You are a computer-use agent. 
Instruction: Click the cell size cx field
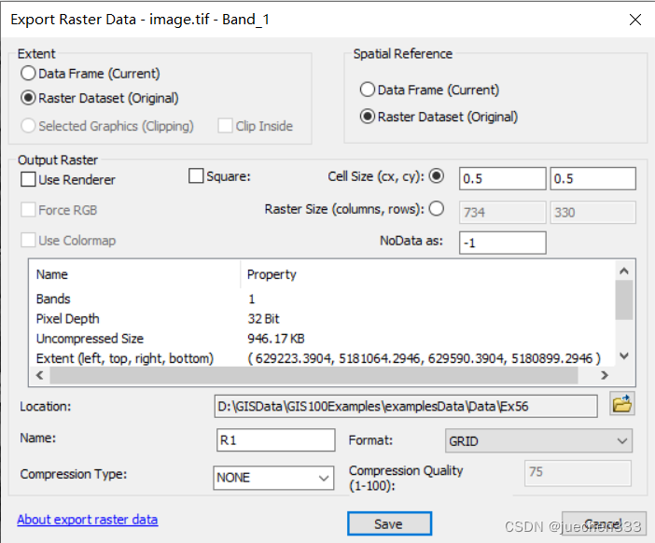coord(503,178)
